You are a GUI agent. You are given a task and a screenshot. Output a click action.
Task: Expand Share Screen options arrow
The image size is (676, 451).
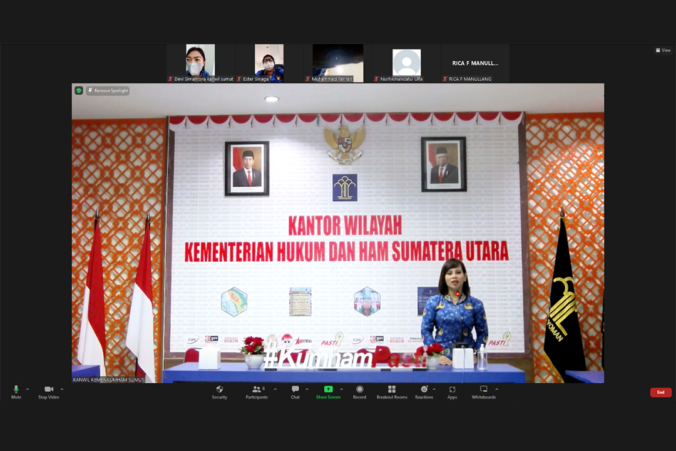pos(341,390)
